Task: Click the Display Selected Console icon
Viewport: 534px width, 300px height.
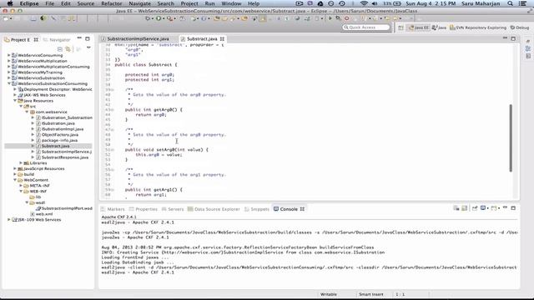Action: [x=483, y=207]
